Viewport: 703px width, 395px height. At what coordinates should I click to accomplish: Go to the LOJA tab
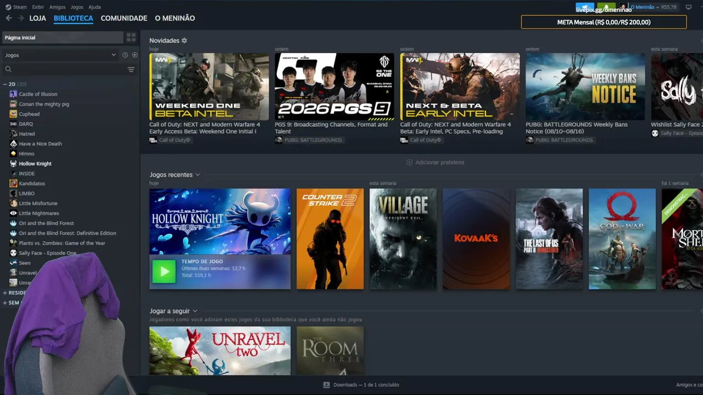[38, 18]
